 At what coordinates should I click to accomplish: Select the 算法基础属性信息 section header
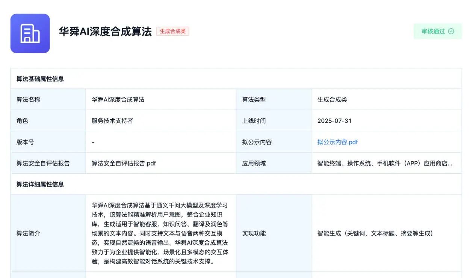tap(40, 79)
